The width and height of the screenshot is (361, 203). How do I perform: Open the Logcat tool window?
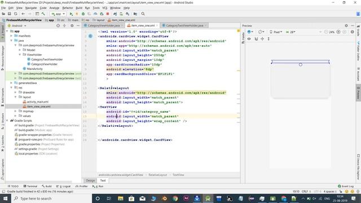click(64, 186)
